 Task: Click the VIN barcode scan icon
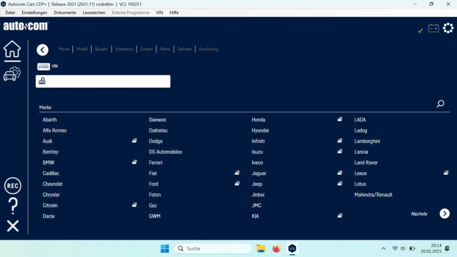[x=43, y=66]
